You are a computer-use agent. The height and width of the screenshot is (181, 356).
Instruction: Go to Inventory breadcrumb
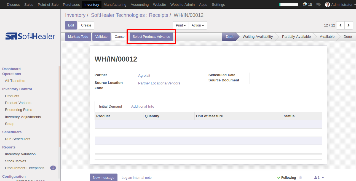[x=75, y=15]
